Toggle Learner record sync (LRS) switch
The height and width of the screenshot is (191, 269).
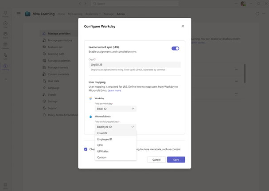[x=175, y=48]
